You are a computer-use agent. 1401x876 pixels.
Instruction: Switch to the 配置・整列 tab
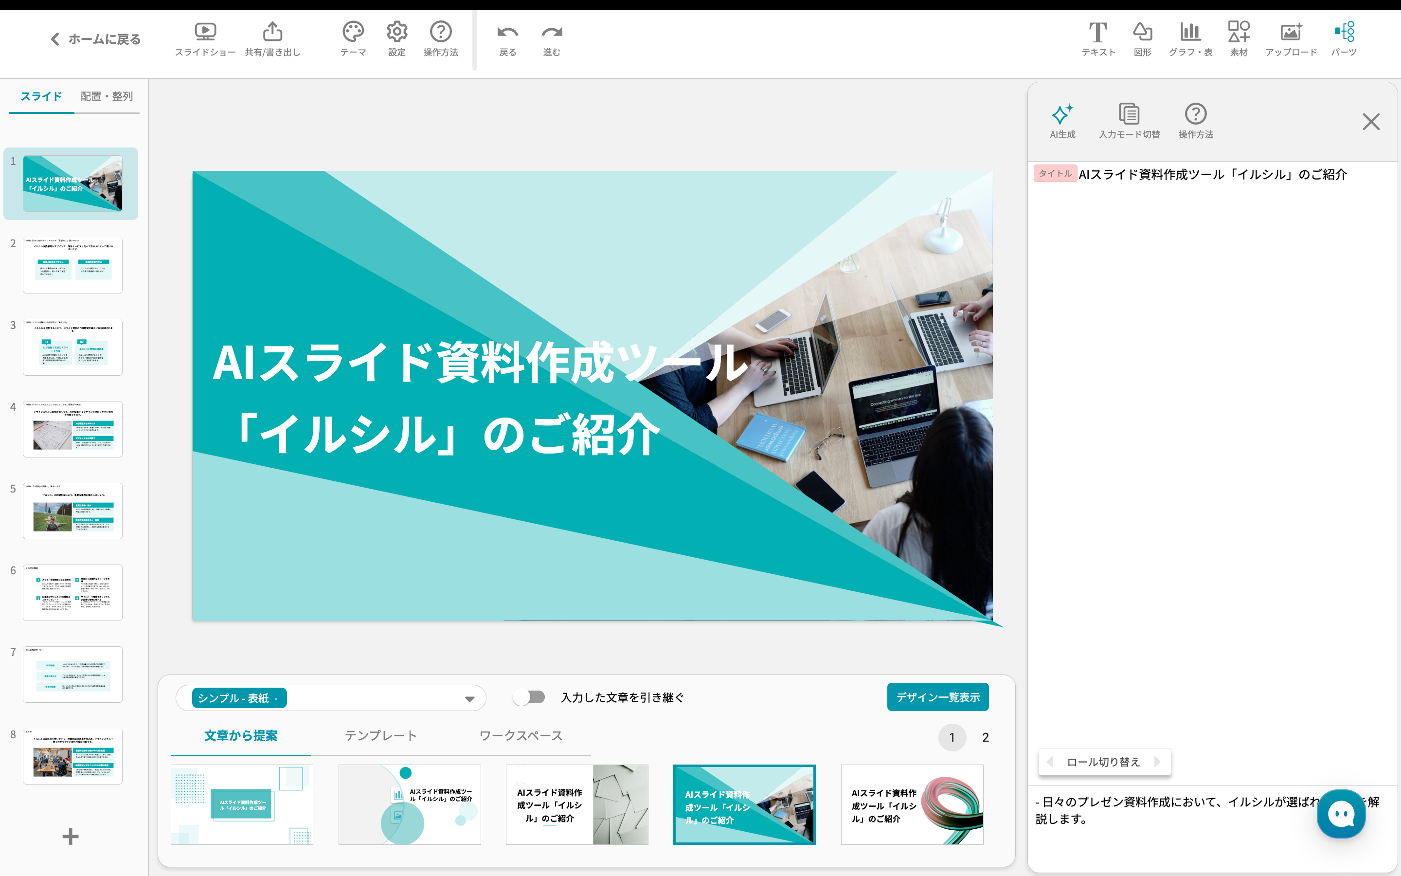coord(107,96)
